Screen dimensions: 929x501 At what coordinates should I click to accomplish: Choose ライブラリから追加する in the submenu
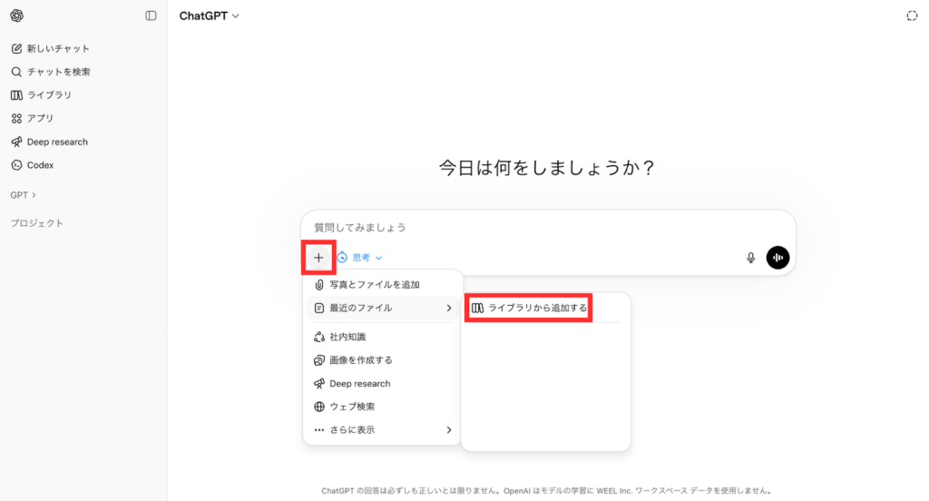click(x=529, y=308)
